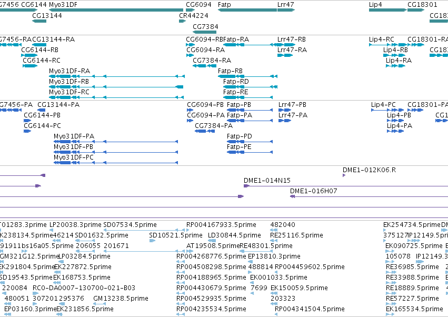Select EST LD30844.5prime
This screenshot has height=317, width=448.
click(x=235, y=235)
